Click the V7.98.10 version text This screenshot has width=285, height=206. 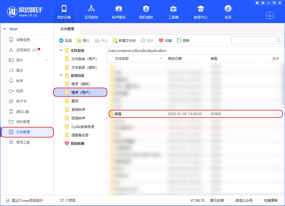coord(197,201)
